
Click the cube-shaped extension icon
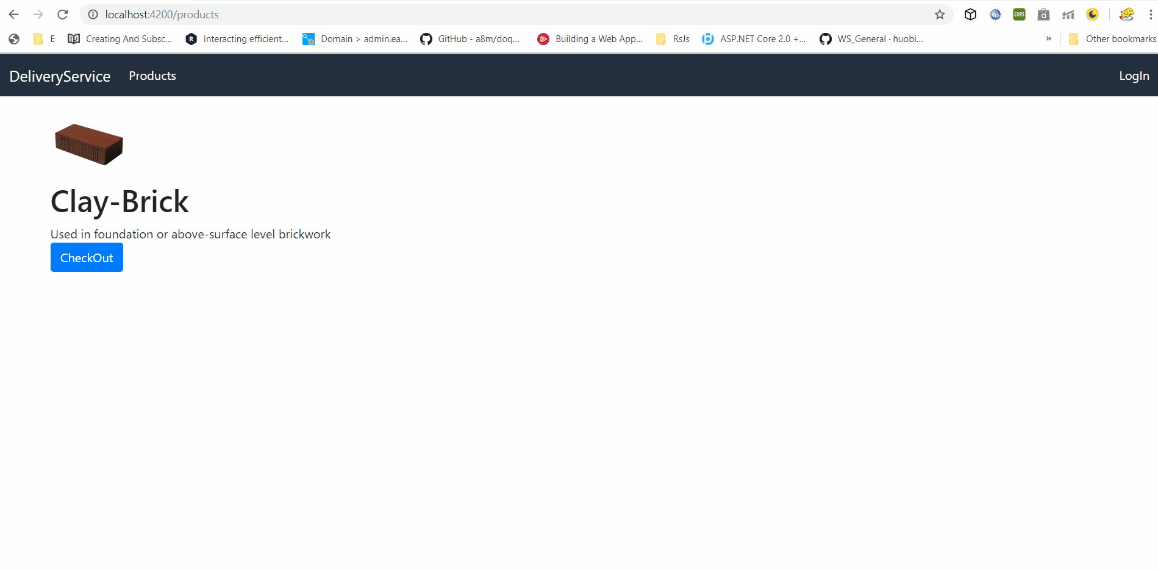pyautogui.click(x=970, y=14)
